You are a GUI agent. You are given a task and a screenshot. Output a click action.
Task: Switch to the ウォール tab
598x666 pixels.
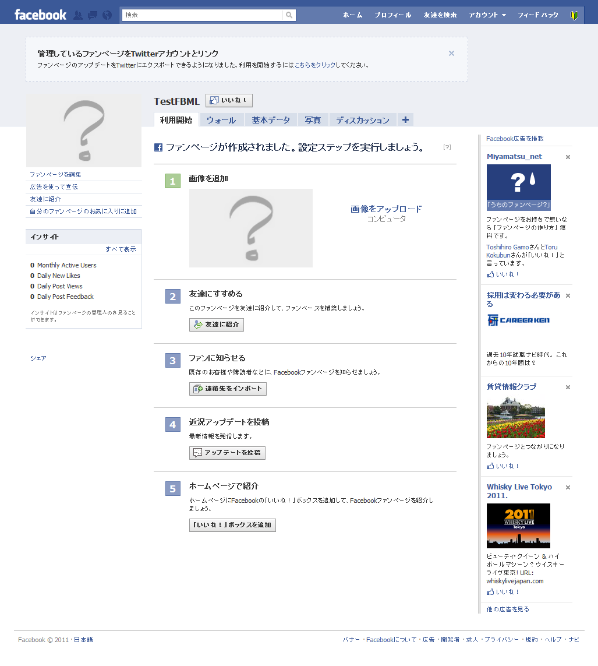coord(221,120)
